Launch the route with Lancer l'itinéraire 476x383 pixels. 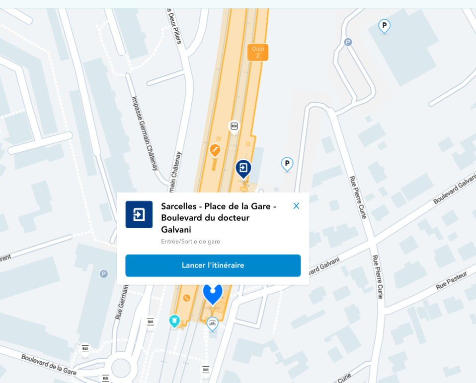pyautogui.click(x=213, y=265)
